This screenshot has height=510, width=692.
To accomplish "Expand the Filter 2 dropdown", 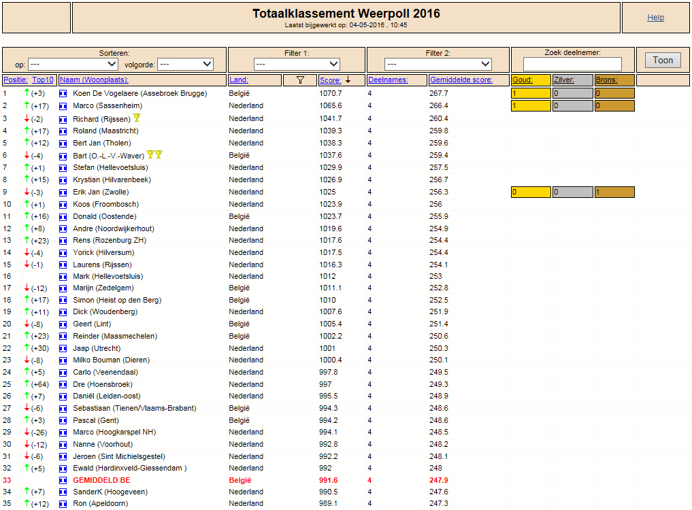I will pos(438,65).
